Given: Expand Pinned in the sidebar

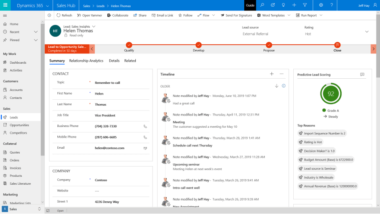Looking at the screenshot, I should tap(36, 40).
